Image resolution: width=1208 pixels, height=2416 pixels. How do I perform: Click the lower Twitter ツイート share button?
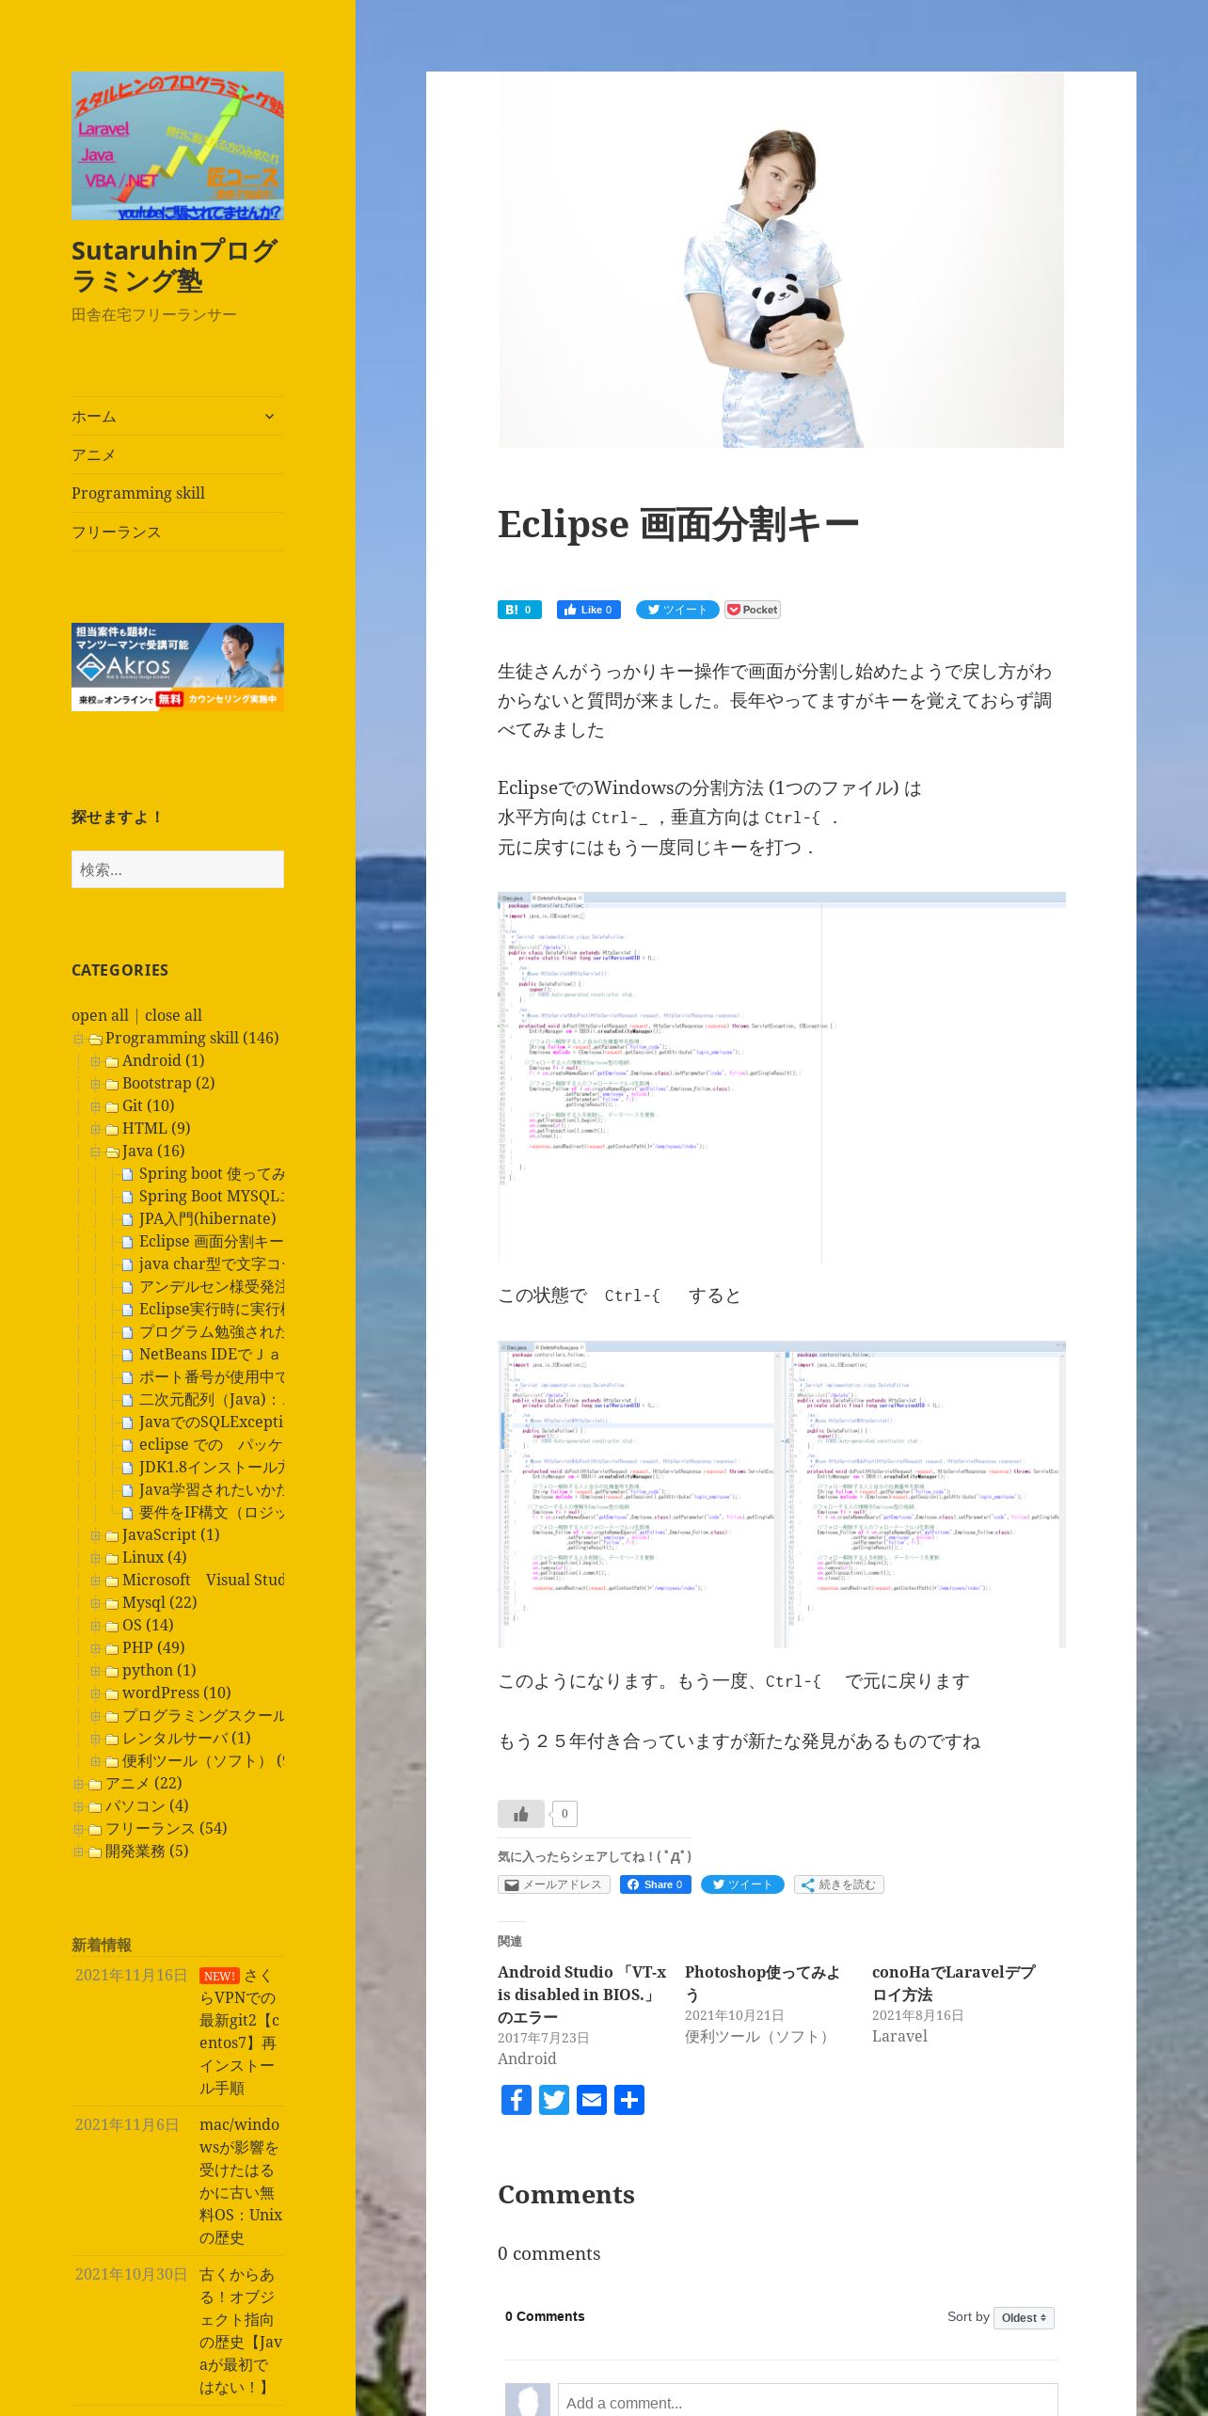tap(742, 1884)
